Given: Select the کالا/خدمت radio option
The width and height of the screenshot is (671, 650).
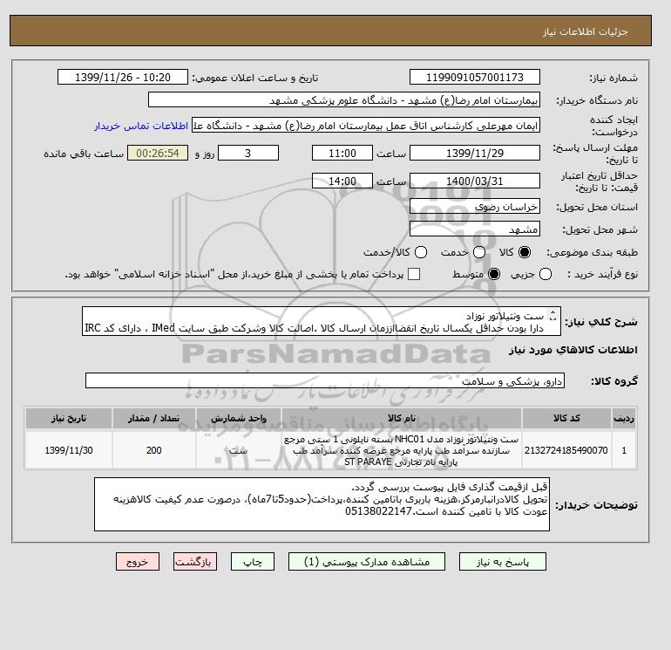Looking at the screenshot, I should (x=421, y=252).
